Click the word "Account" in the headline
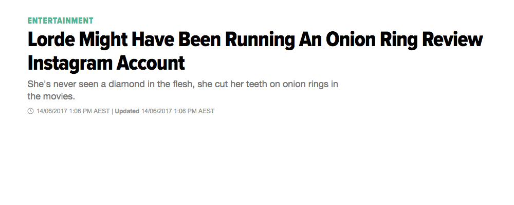The image size is (514, 205). (x=151, y=63)
